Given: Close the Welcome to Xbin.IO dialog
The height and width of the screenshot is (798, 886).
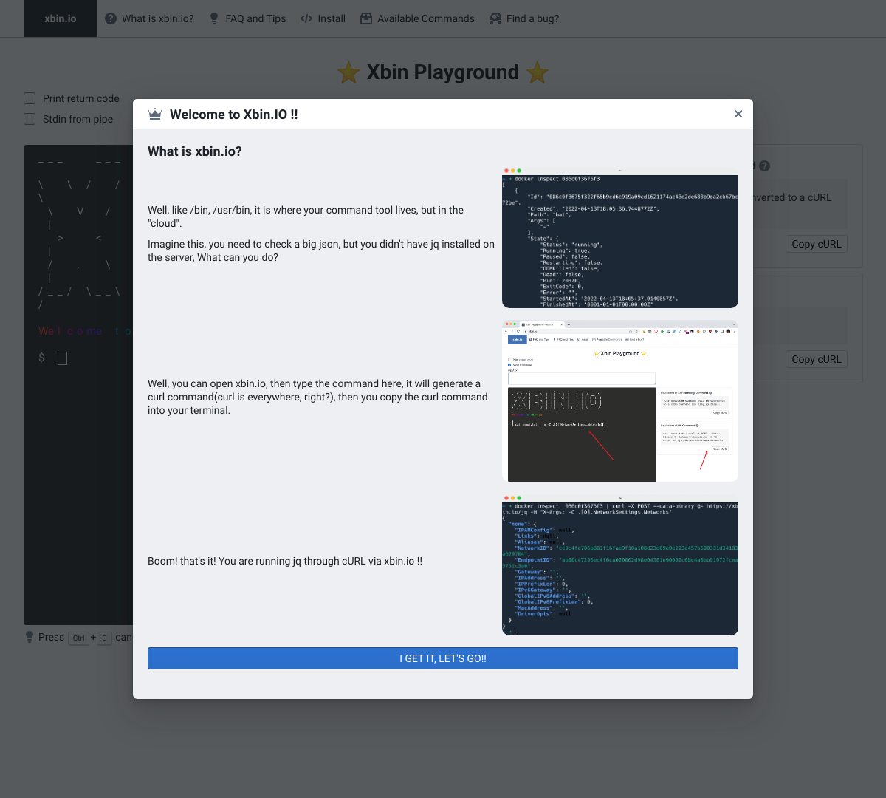Looking at the screenshot, I should click(x=738, y=114).
